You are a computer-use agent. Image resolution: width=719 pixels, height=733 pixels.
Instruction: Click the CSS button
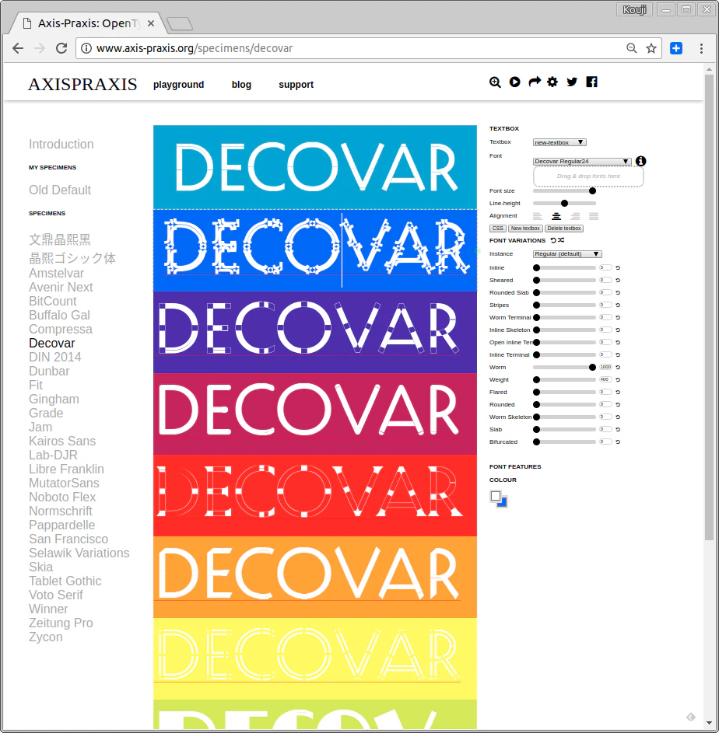(497, 229)
